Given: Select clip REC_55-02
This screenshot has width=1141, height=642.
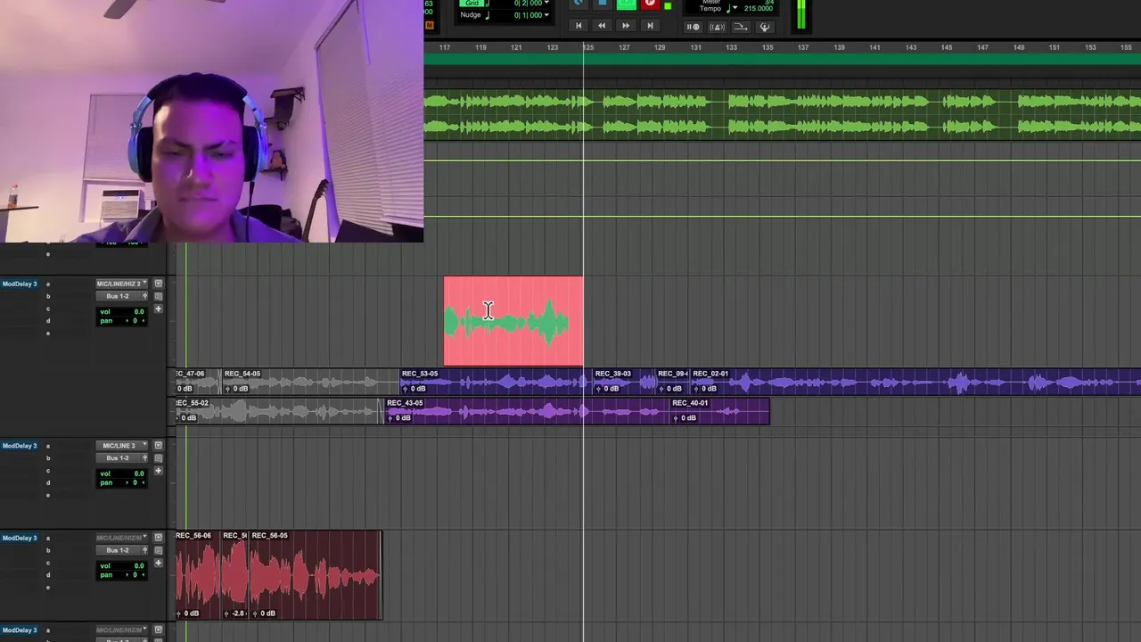Looking at the screenshot, I should [278, 411].
